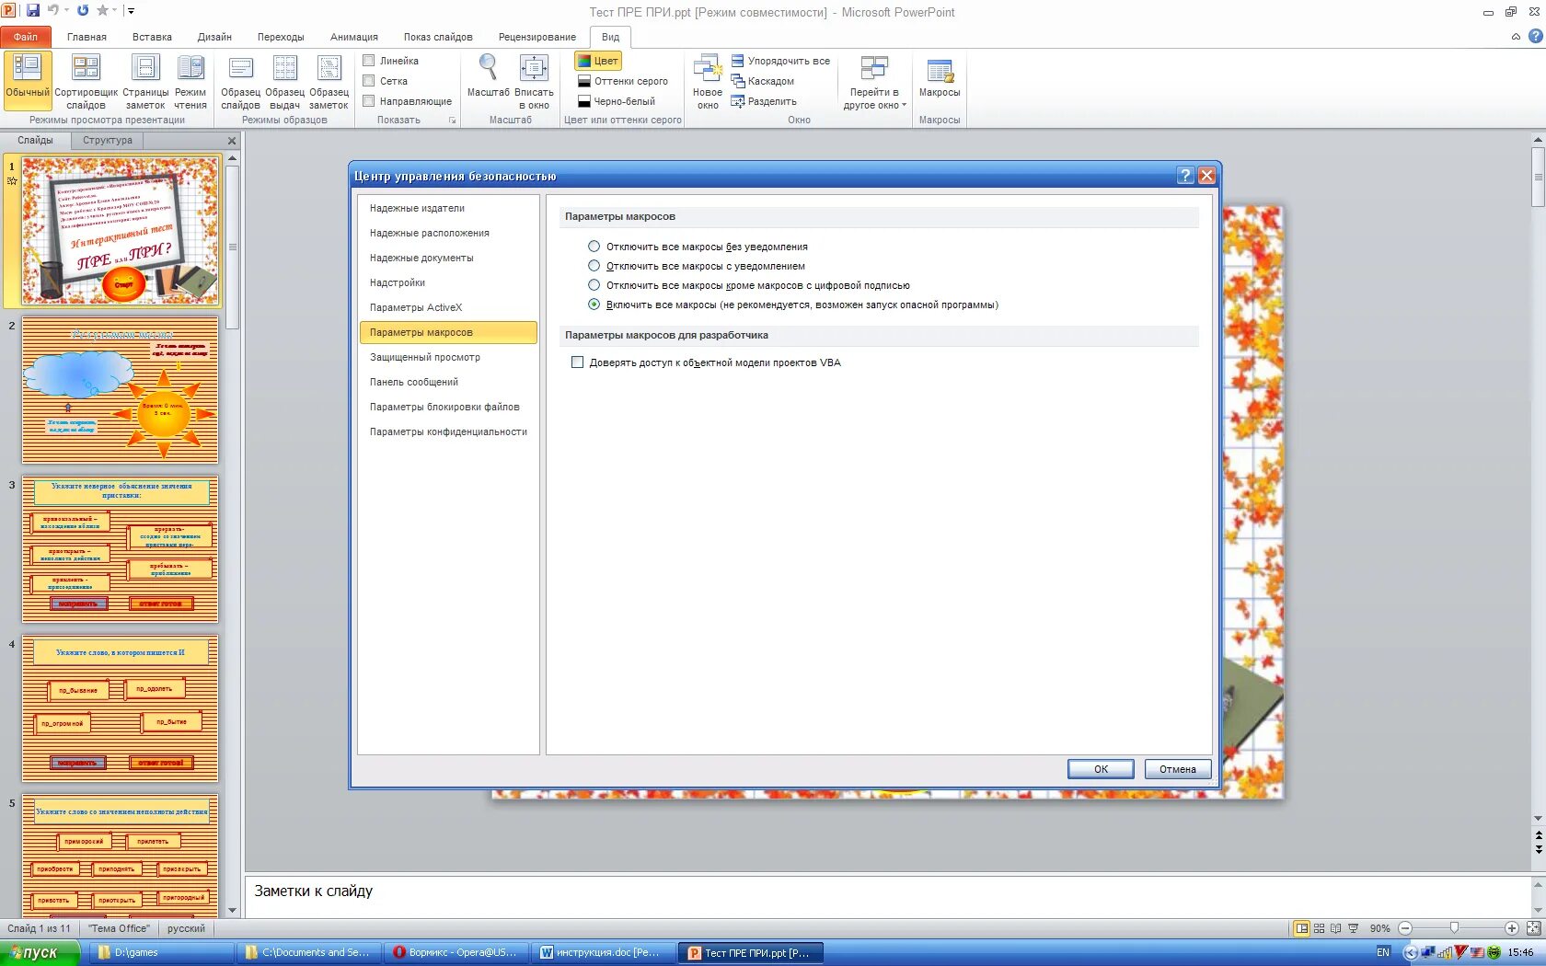Viewport: 1546px width, 966px height.
Task: Cascade windows (Каскадом)
Action: coord(763,81)
